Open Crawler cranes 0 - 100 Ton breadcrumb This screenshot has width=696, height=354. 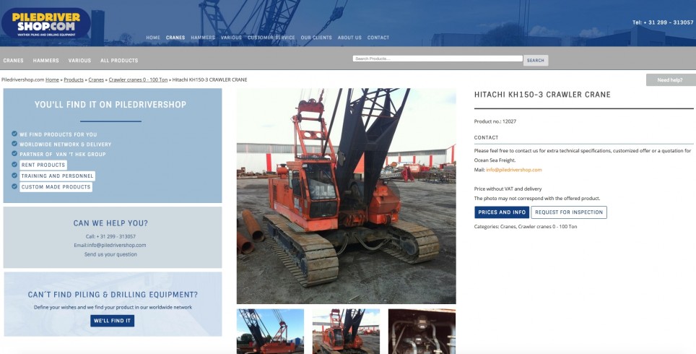pos(138,80)
